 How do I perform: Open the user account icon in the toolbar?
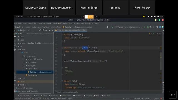pyautogui.click(x=108, y=27)
